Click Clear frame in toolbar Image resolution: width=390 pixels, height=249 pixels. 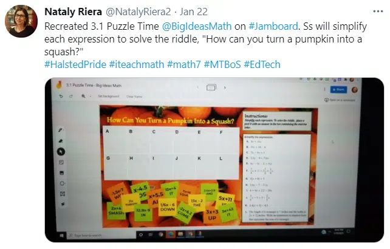click(134, 97)
